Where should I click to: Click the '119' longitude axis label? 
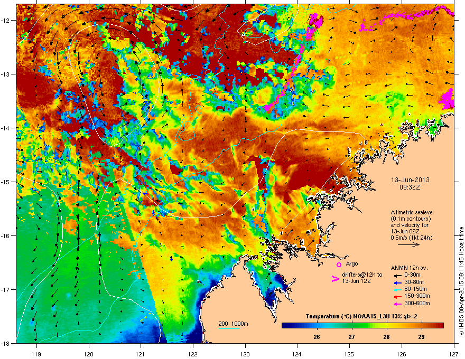[x=36, y=354]
